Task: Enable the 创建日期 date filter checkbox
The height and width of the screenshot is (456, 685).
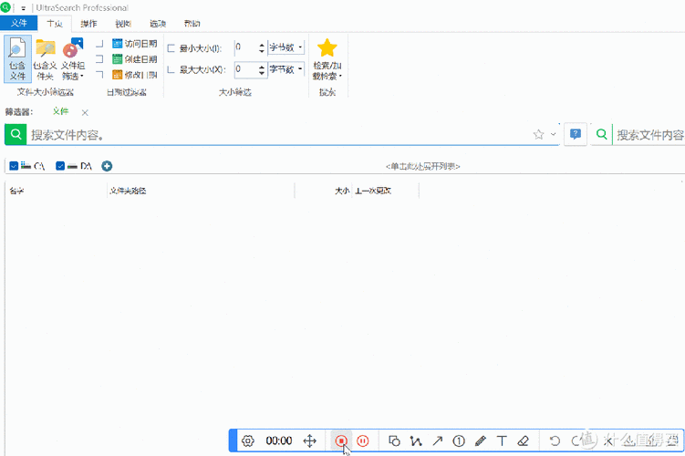Action: (99, 59)
